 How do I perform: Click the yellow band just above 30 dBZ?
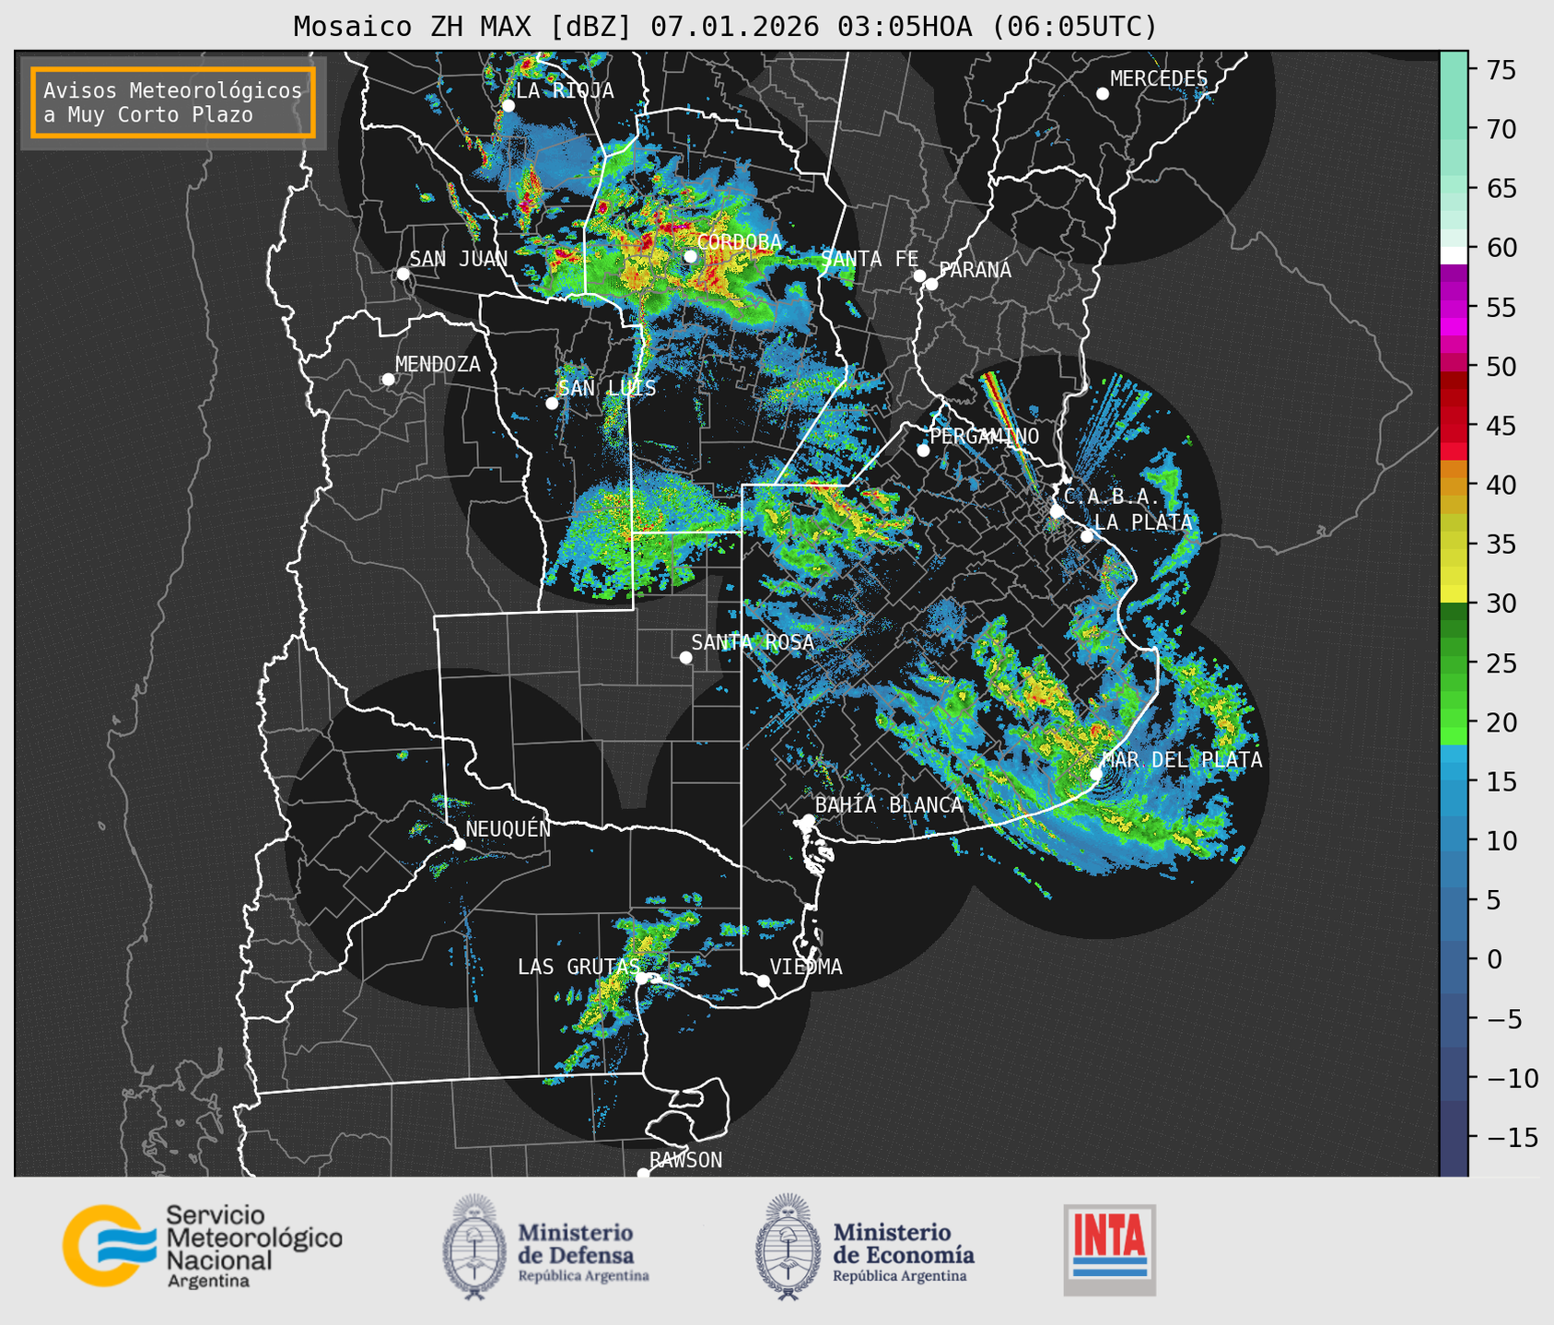[1453, 594]
